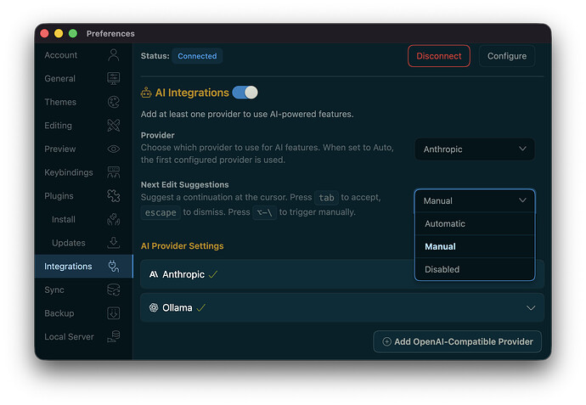Click the AI Integrations robot icon
This screenshot has width=586, height=405.
(x=146, y=93)
